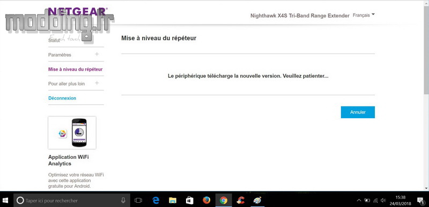Select Paramètres in the sidebar
Image resolution: width=429 pixels, height=207 pixels.
click(x=60, y=55)
